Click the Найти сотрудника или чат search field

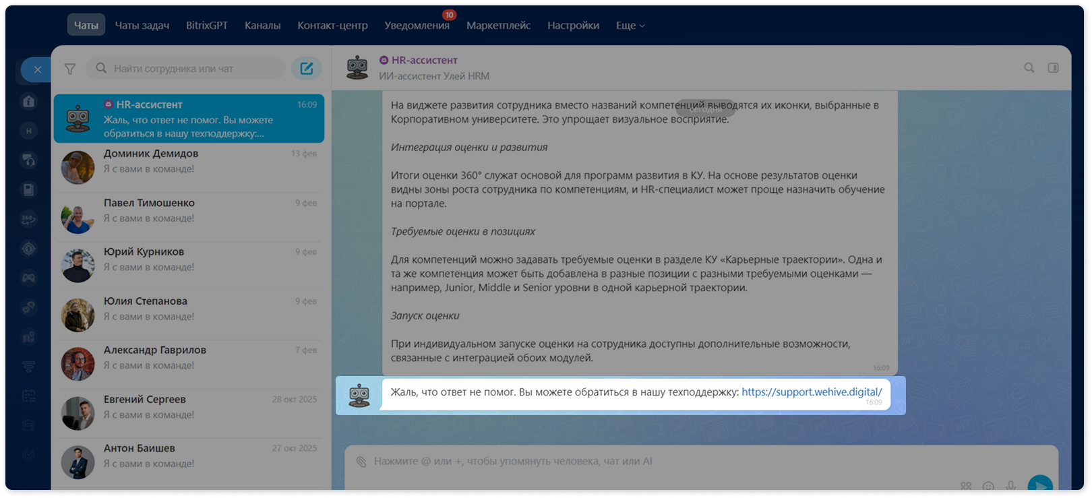[x=187, y=68]
